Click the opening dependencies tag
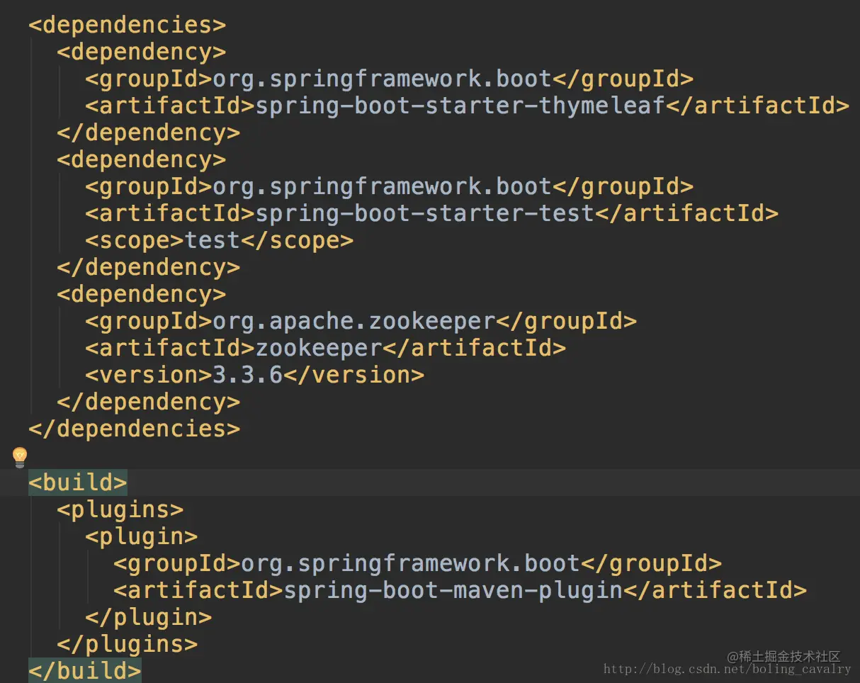Image resolution: width=860 pixels, height=683 pixels. click(x=128, y=25)
